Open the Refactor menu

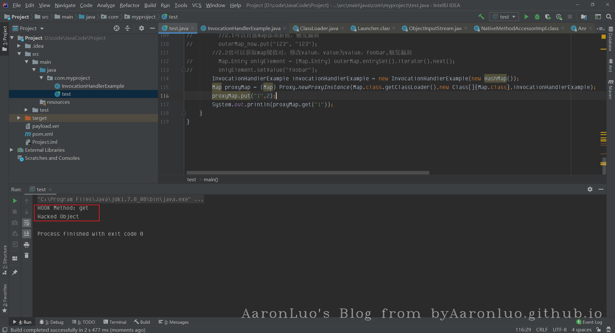(129, 5)
